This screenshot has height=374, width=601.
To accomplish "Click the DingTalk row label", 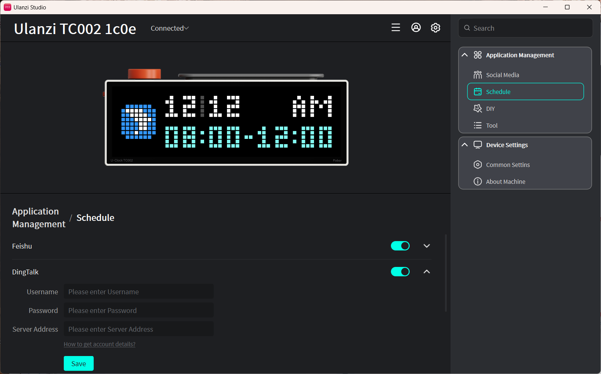I will click(x=26, y=272).
